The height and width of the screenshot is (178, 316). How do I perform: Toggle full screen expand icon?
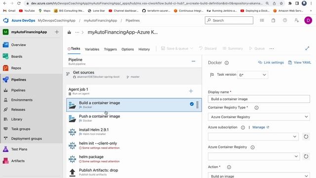(x=307, y=48)
